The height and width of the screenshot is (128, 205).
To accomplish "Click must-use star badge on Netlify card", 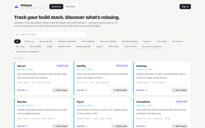I will click(x=122, y=66).
